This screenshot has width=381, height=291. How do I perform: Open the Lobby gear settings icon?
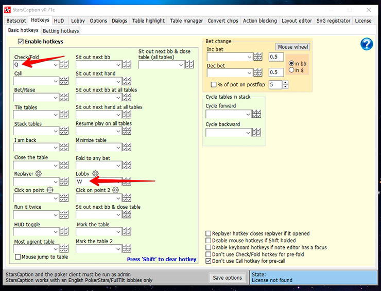click(95, 174)
